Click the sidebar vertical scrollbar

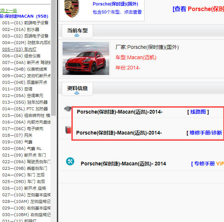click(x=54, y=57)
